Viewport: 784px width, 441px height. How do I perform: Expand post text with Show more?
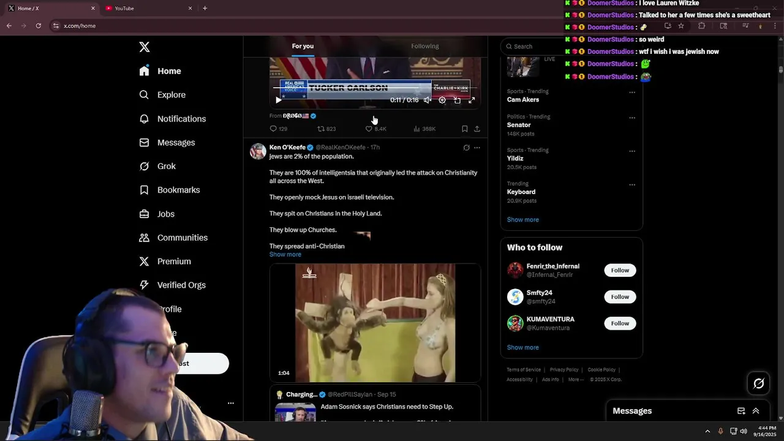click(x=285, y=254)
